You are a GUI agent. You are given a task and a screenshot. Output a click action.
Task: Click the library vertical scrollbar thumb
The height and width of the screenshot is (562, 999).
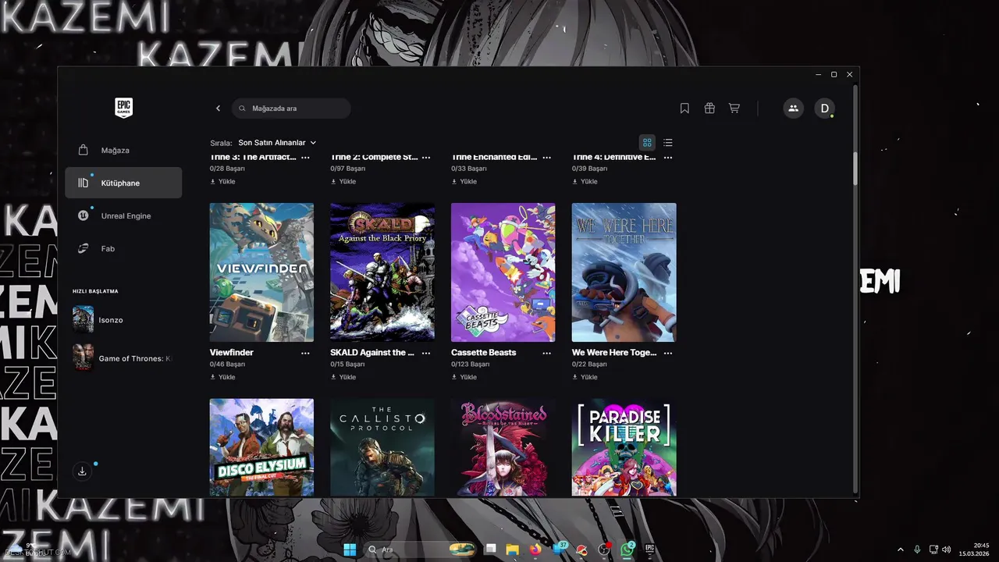tap(855, 169)
